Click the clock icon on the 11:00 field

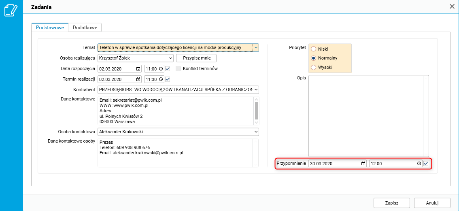pos(161,69)
